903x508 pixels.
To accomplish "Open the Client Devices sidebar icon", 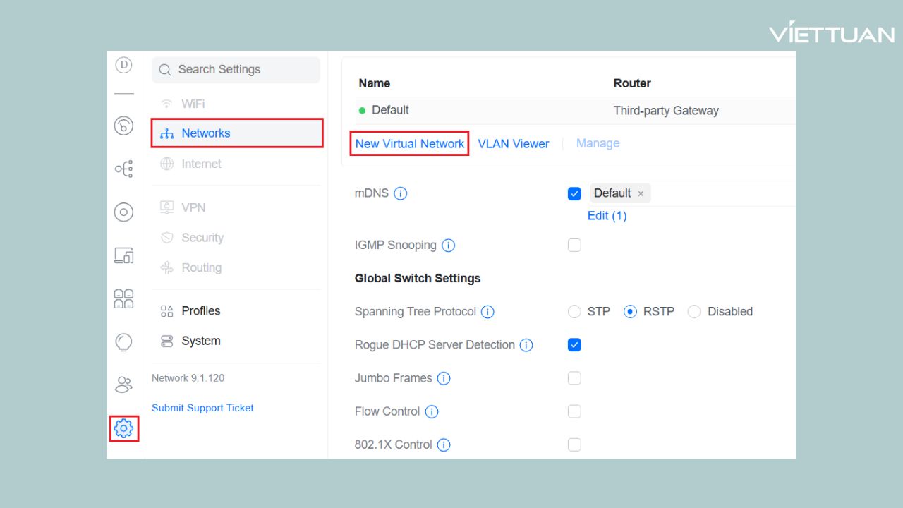I will click(123, 255).
